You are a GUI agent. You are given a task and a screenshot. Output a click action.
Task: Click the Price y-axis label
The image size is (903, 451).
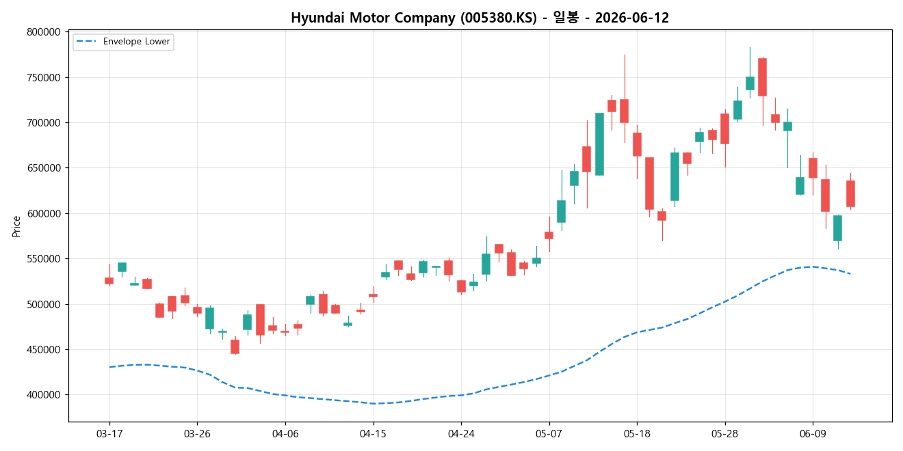(x=16, y=226)
